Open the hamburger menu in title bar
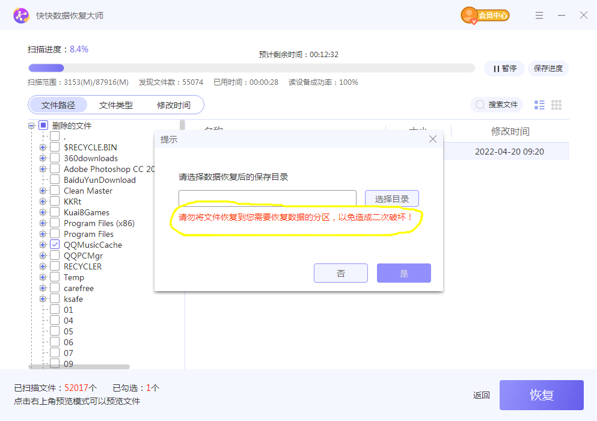 (539, 15)
